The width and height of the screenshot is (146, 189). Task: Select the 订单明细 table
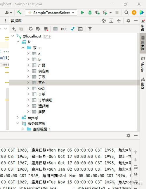click(x=45, y=100)
